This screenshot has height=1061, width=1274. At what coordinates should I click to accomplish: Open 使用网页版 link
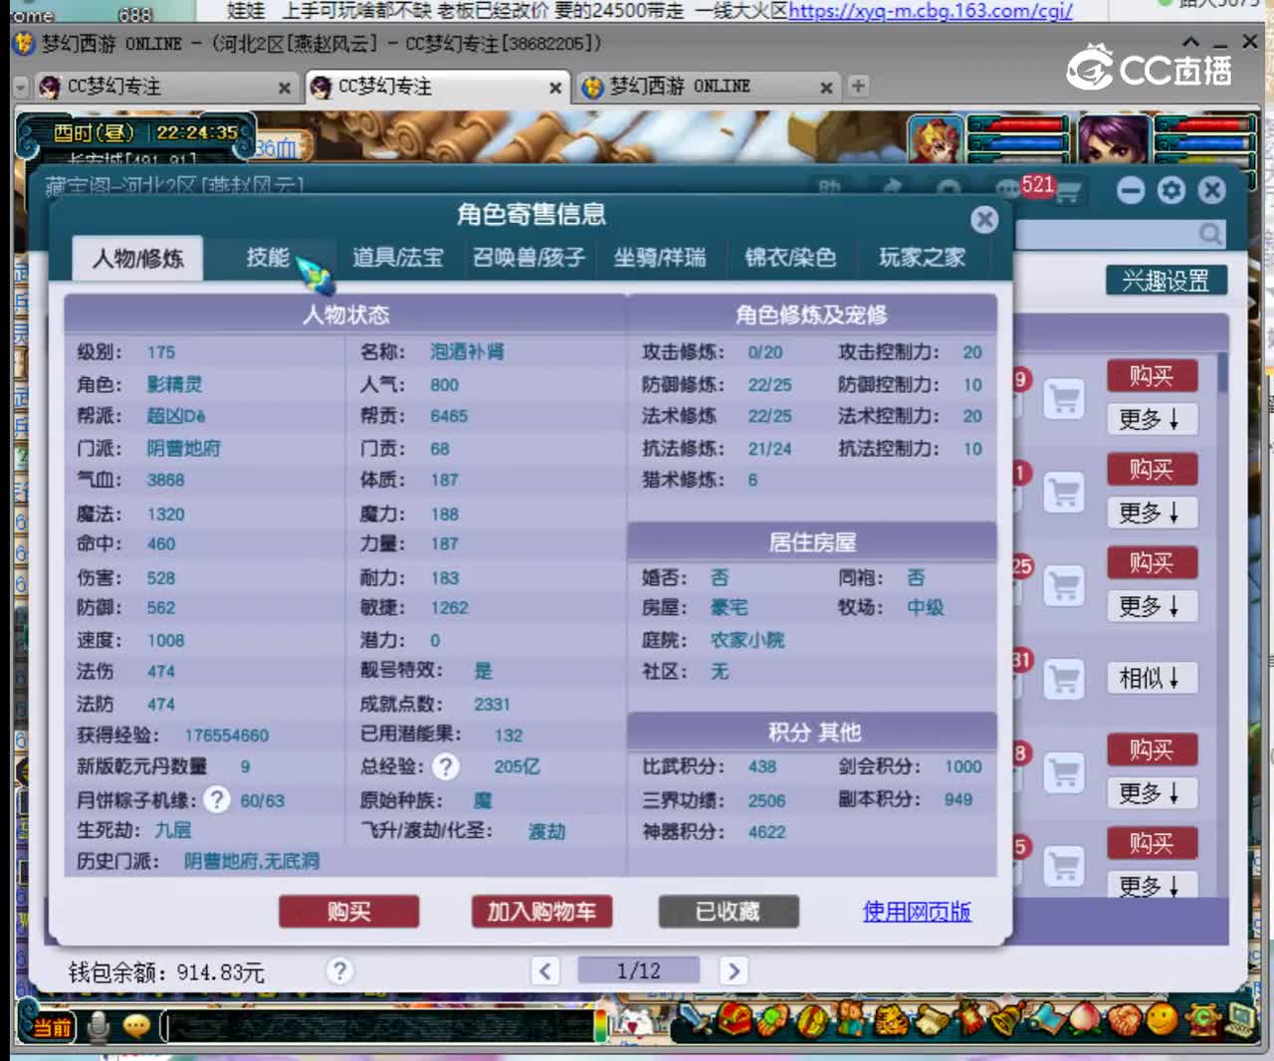(917, 912)
